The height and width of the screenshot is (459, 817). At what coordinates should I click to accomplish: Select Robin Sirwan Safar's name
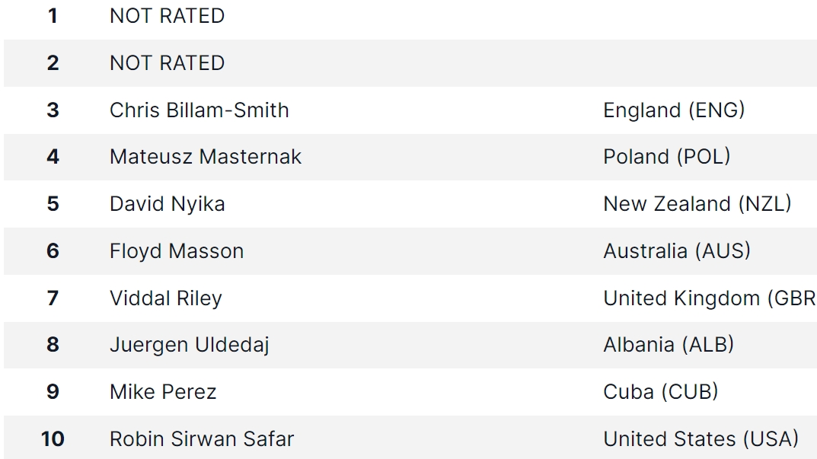pyautogui.click(x=202, y=439)
